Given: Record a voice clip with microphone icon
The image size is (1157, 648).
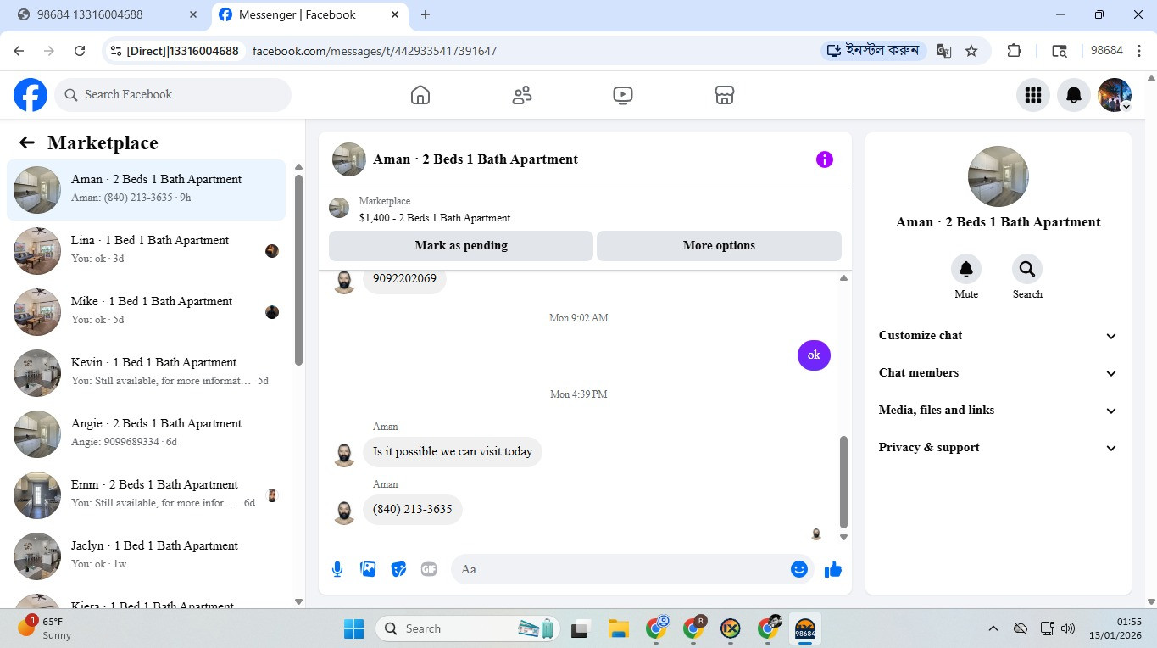Looking at the screenshot, I should point(337,569).
